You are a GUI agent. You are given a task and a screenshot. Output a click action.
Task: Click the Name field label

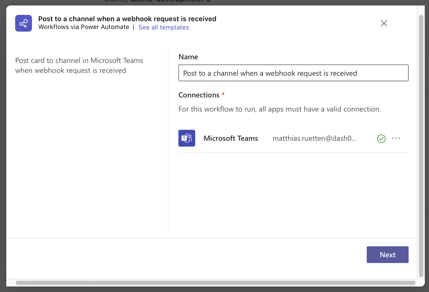coord(188,57)
